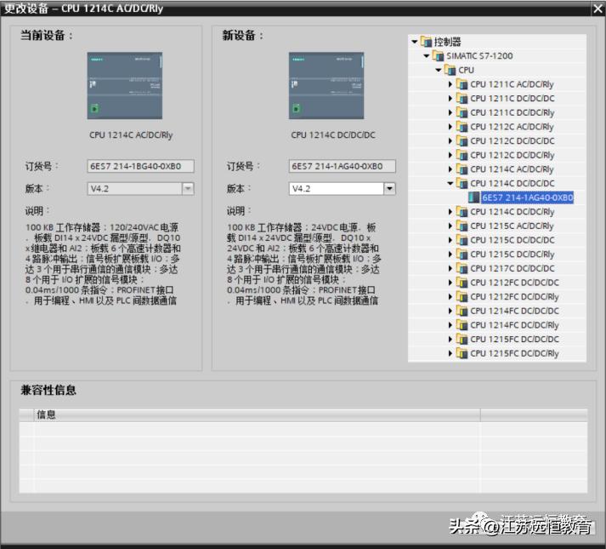Click folder icon of CPU 1212FC DC/DC/DC

click(462, 283)
